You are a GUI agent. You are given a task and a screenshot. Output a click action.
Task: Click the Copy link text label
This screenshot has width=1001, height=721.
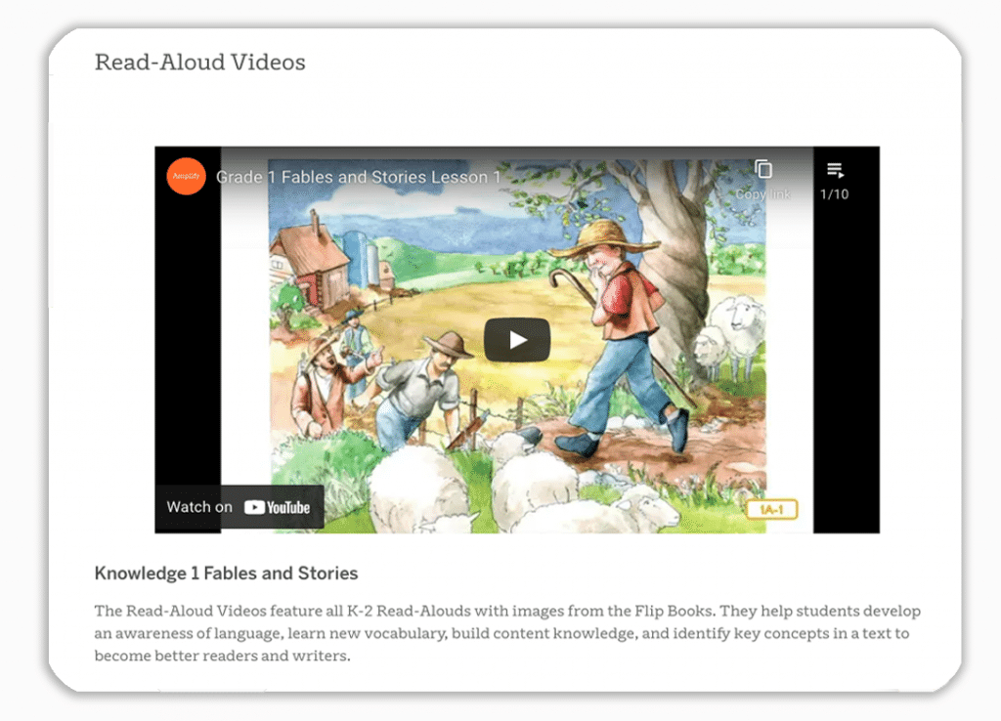pos(762,194)
